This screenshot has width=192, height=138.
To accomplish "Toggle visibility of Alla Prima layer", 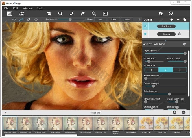I will (x=145, y=26).
